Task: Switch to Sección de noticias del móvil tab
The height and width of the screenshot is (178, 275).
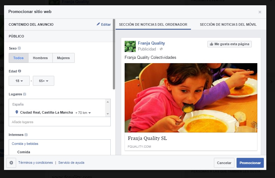Action: [x=228, y=24]
